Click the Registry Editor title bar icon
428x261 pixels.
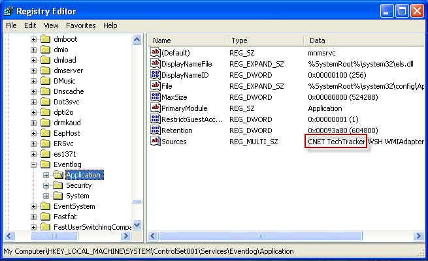[8, 11]
